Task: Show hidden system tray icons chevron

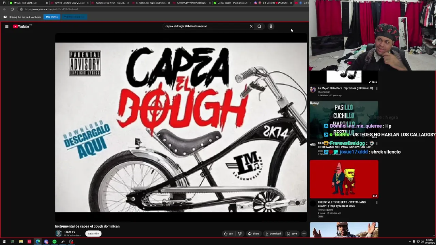Action: coord(410,242)
